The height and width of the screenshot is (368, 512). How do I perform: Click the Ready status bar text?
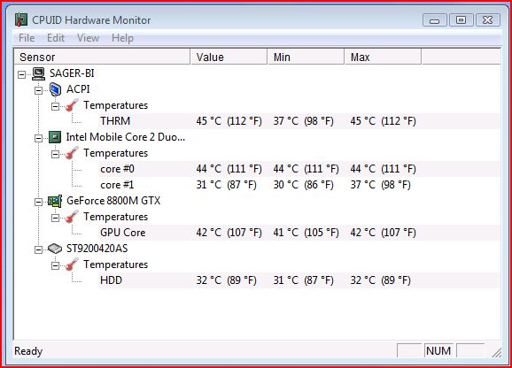[x=28, y=351]
